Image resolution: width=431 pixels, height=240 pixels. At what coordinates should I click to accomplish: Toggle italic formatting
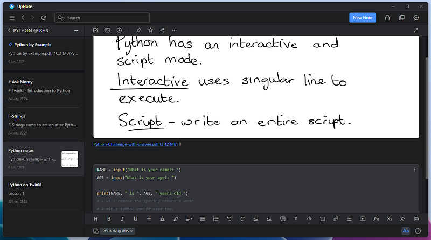(x=122, y=219)
